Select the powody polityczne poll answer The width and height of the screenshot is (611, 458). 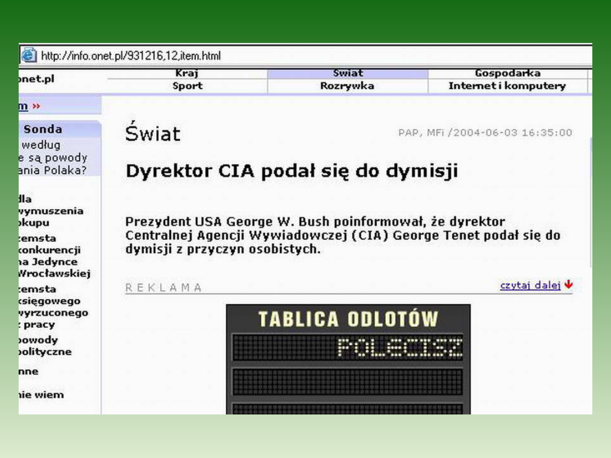(45, 345)
